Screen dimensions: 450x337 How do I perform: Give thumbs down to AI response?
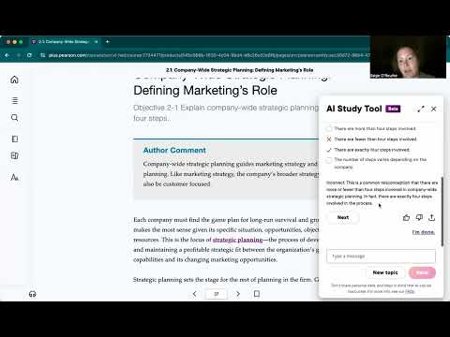click(419, 218)
